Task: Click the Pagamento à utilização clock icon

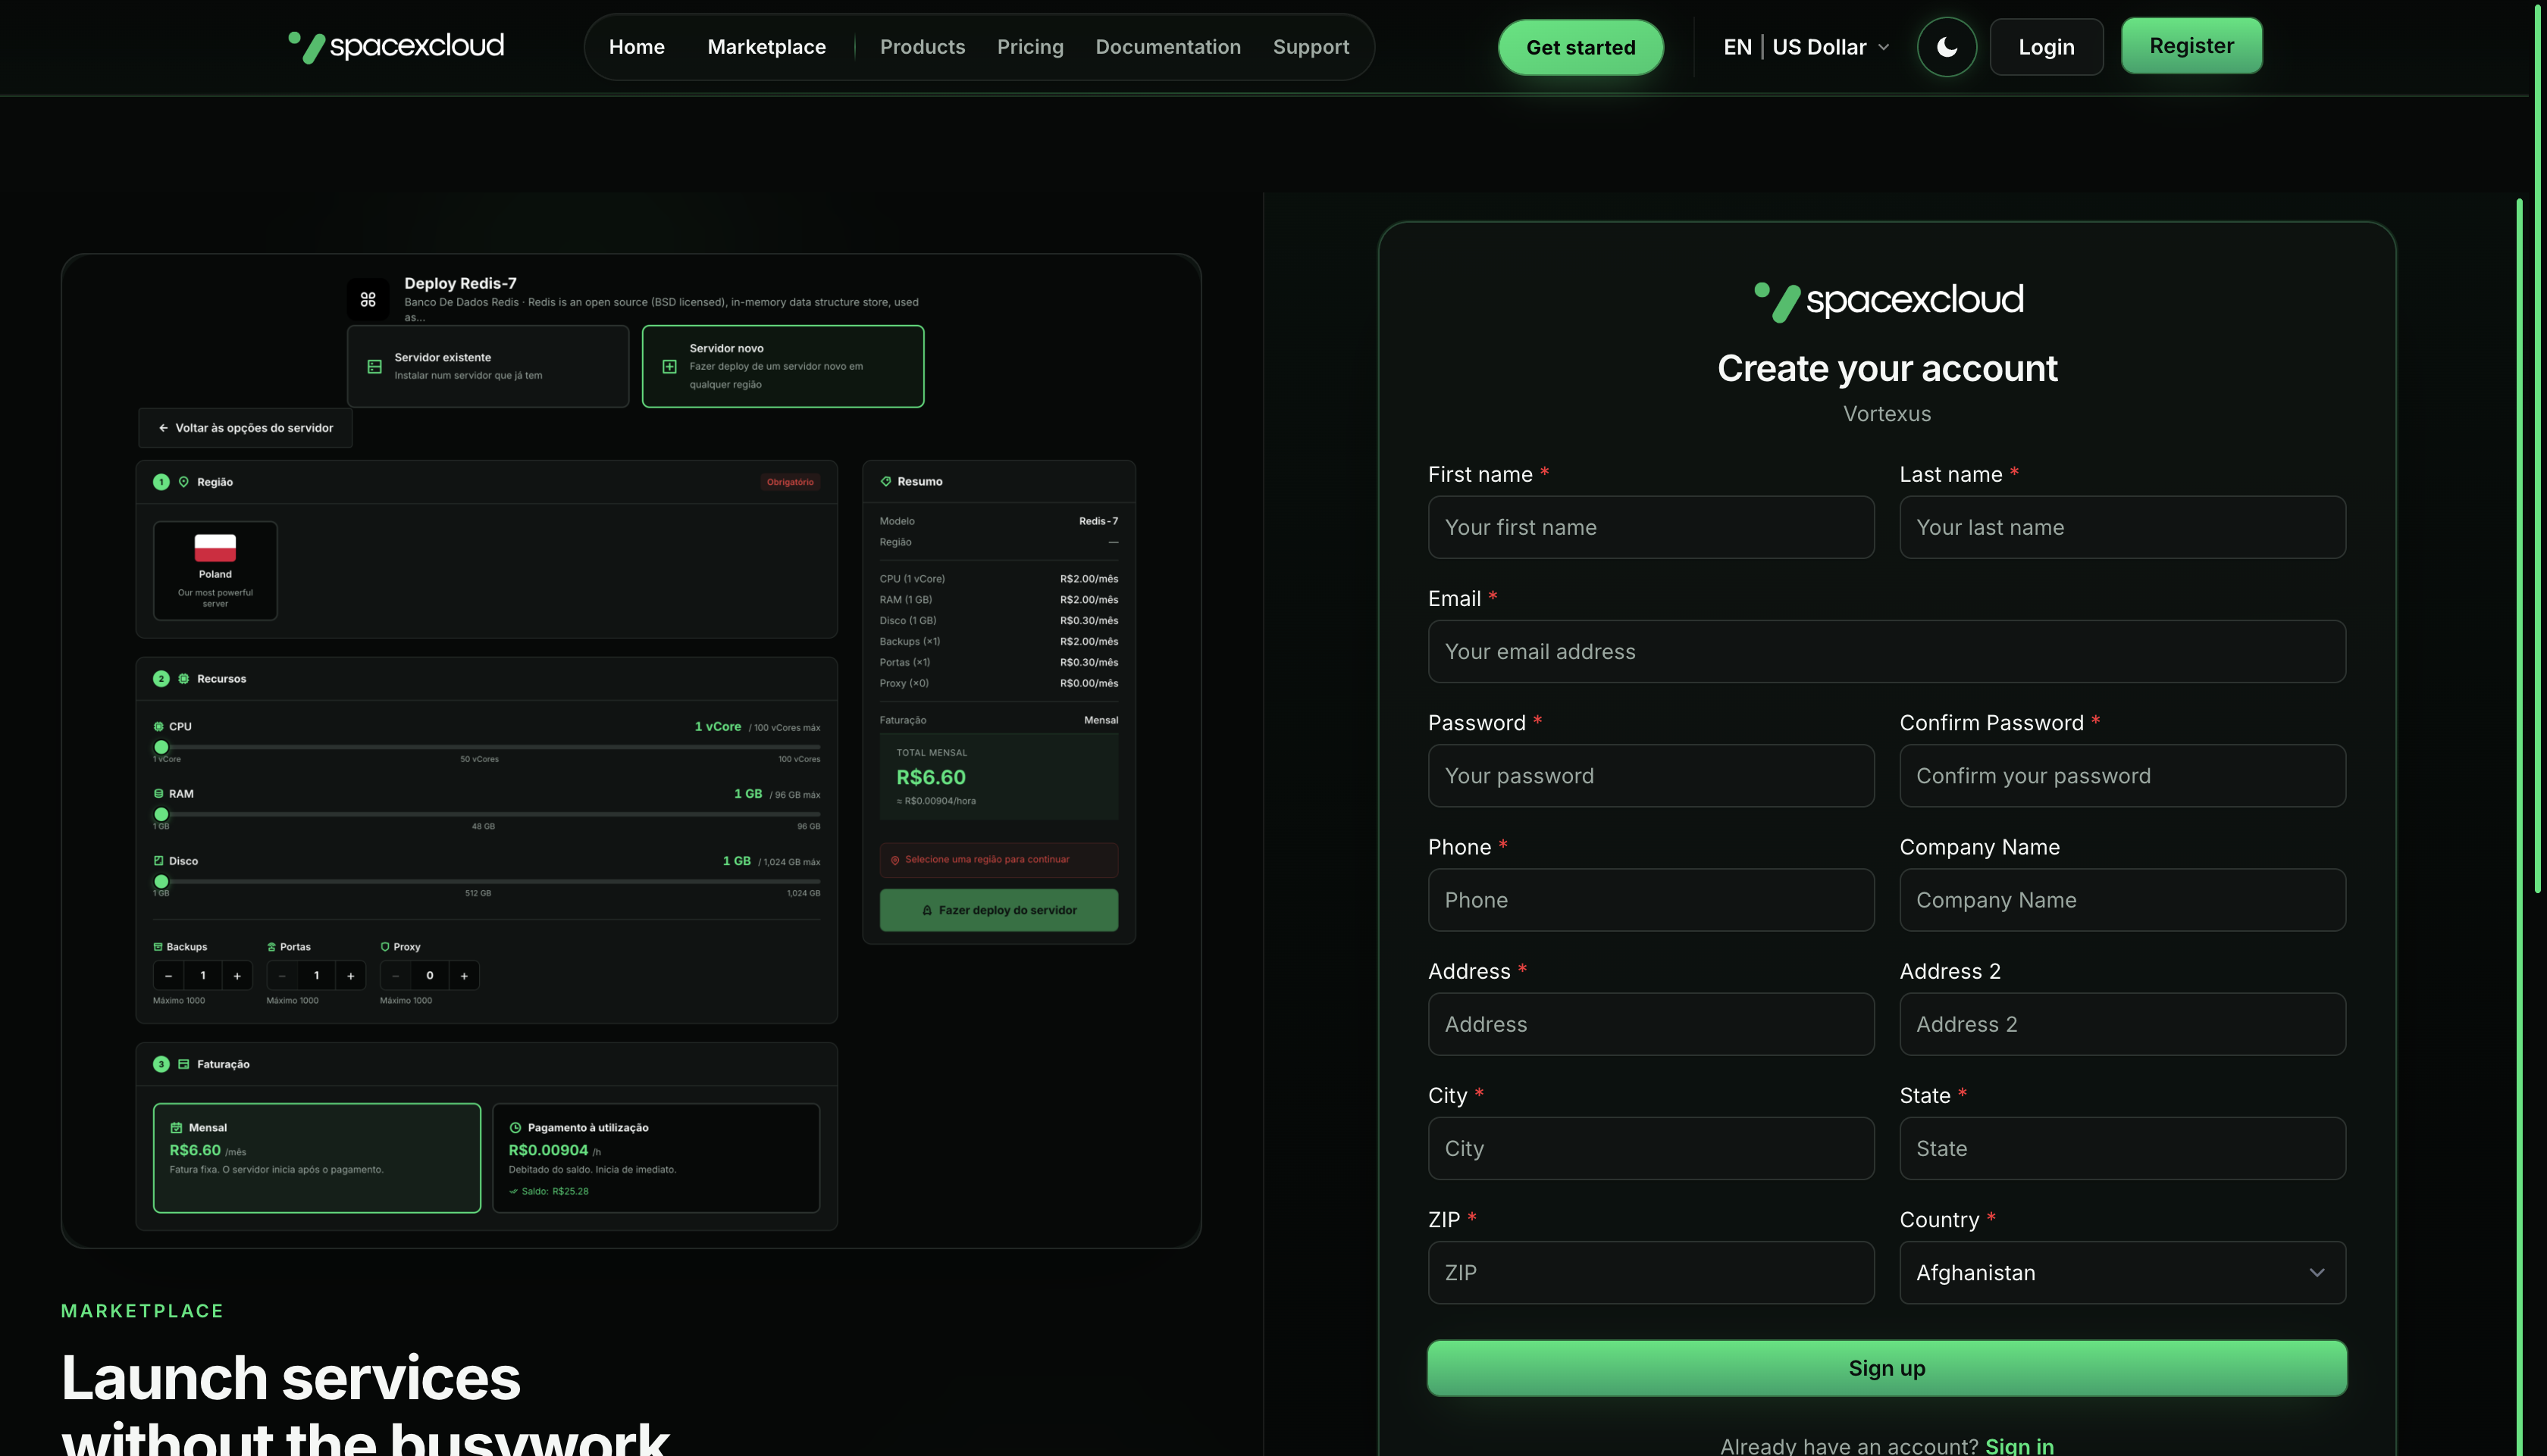Action: coord(515,1128)
